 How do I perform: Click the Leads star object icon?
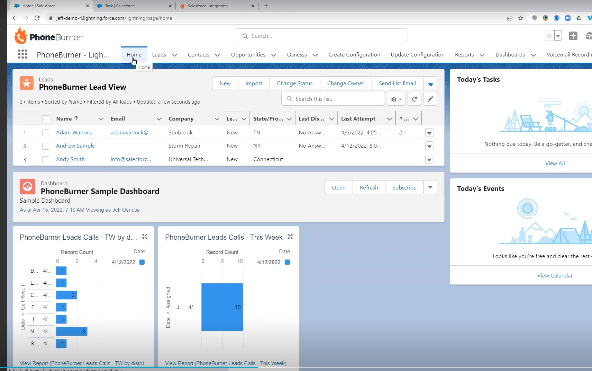(x=27, y=83)
